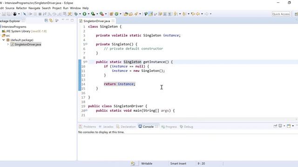The height and width of the screenshot is (167, 298).
Task: Open dropdown next to Coverage icon
Action: 97,14
